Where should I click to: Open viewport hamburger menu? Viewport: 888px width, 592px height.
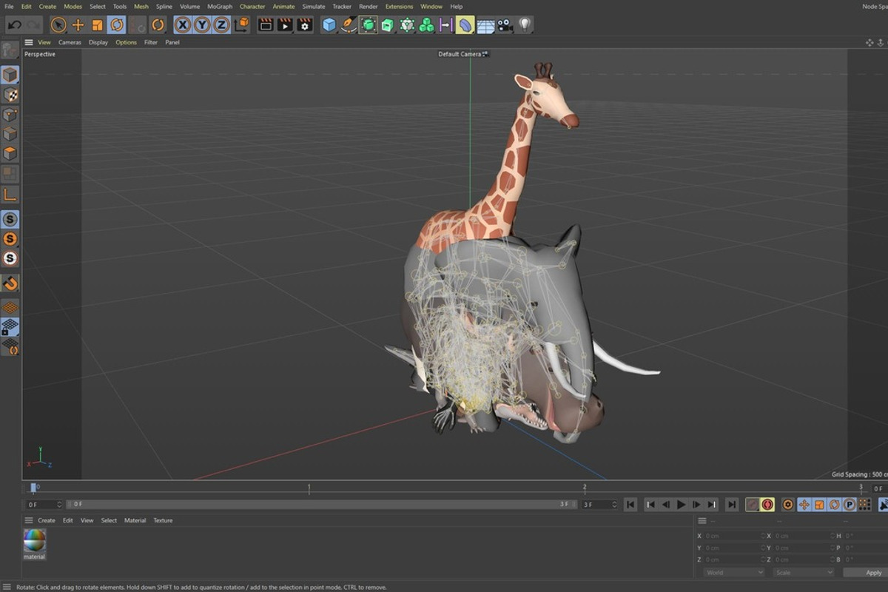click(29, 42)
